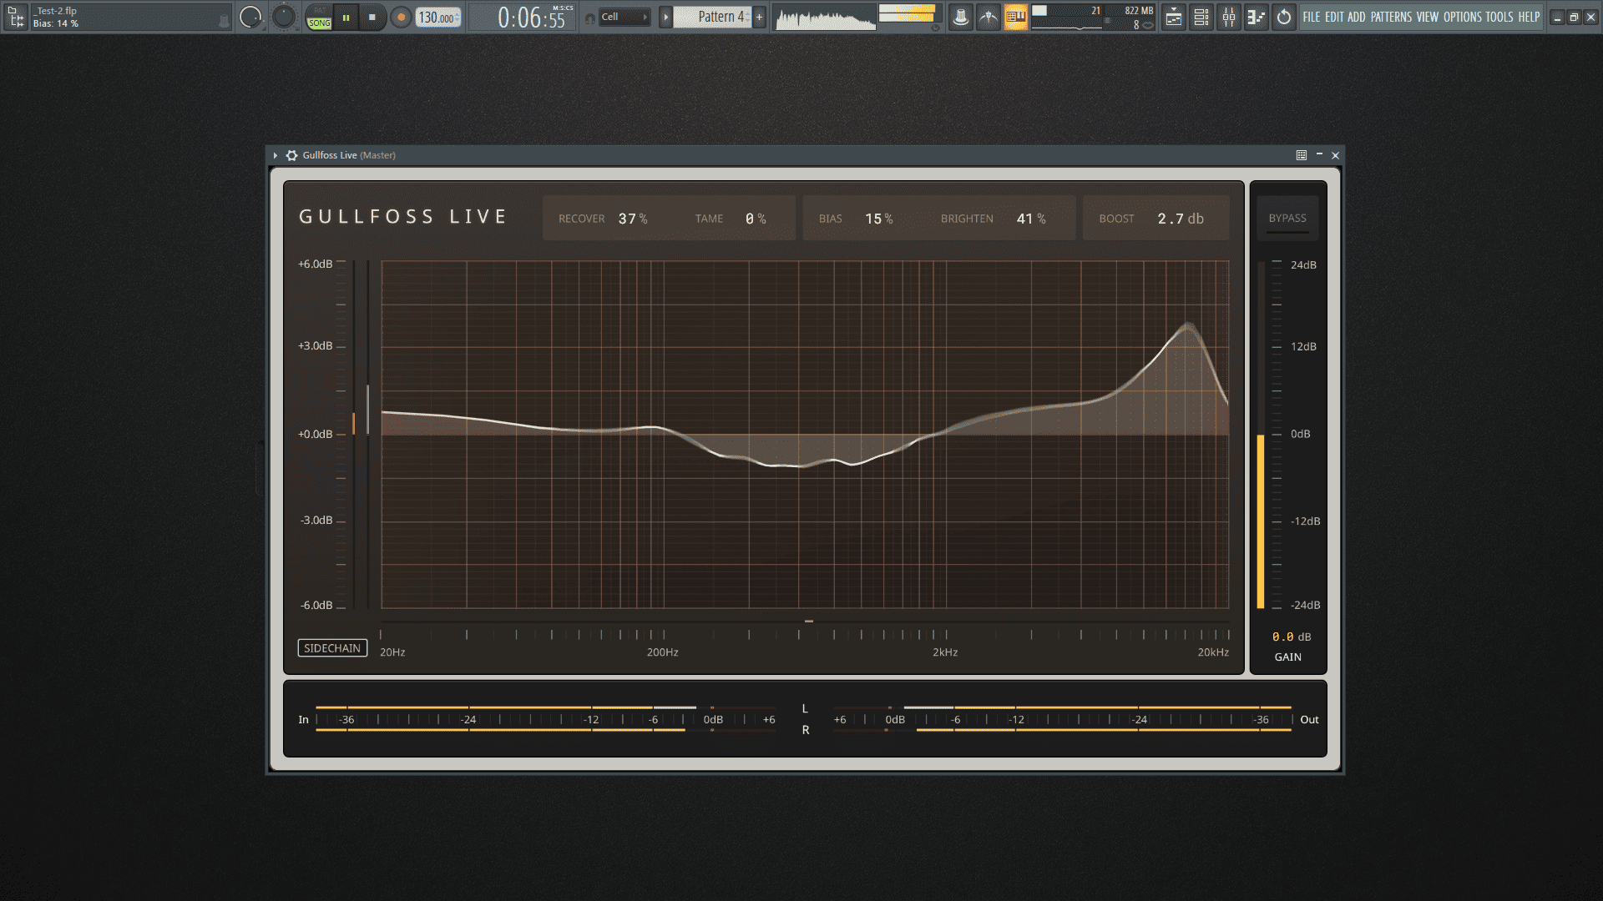Click the 0:06:55 time display

click(533, 17)
